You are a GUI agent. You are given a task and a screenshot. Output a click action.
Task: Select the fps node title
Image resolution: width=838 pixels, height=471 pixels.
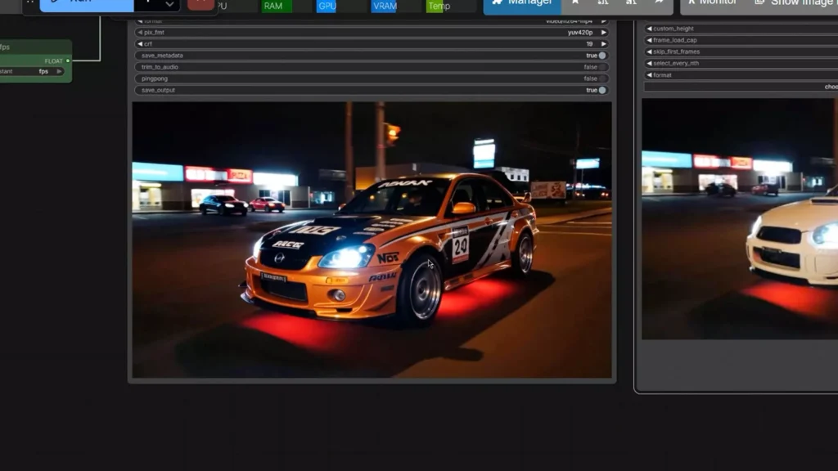6,47
